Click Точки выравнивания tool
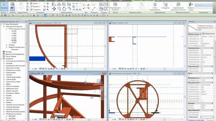The height and width of the screenshot is (121, 216). (155, 6)
